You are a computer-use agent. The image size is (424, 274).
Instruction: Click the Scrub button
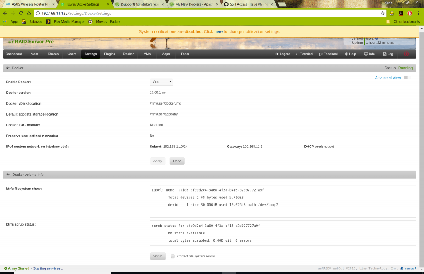click(x=158, y=256)
